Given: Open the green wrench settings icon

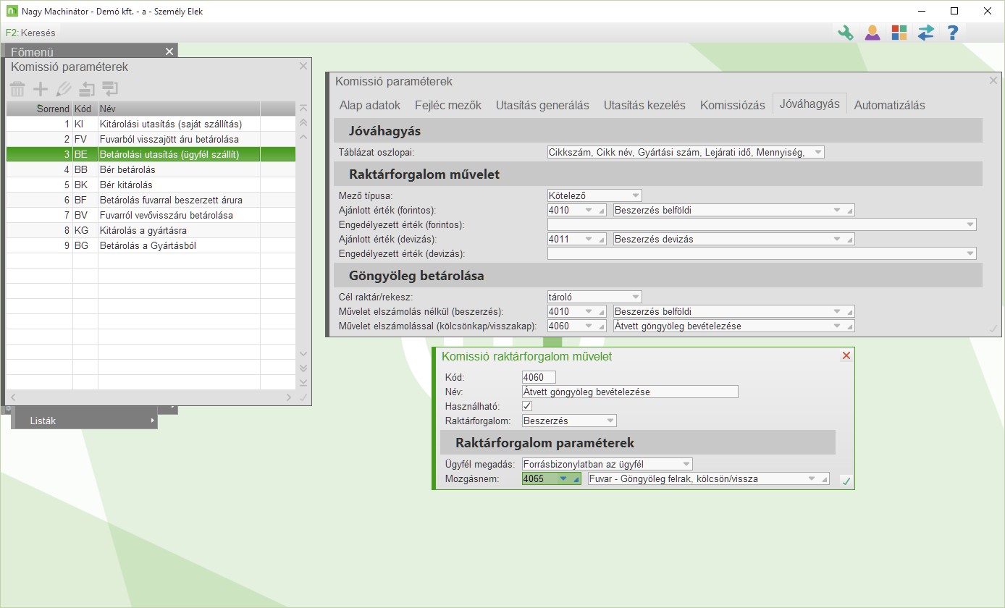Looking at the screenshot, I should [x=845, y=33].
